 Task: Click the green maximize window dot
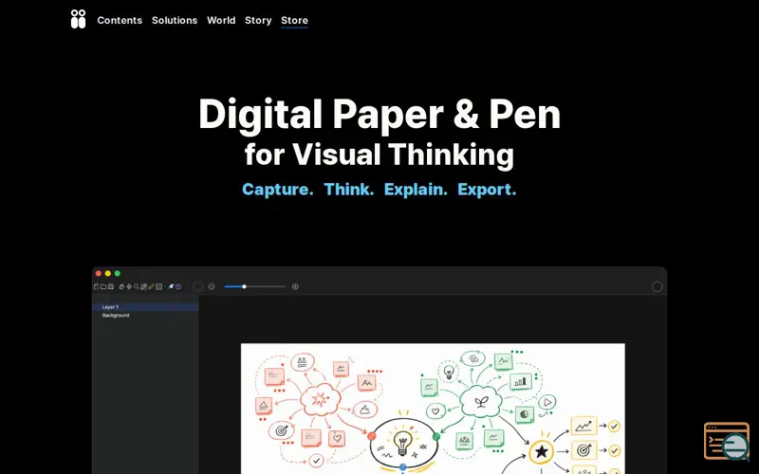tap(117, 274)
